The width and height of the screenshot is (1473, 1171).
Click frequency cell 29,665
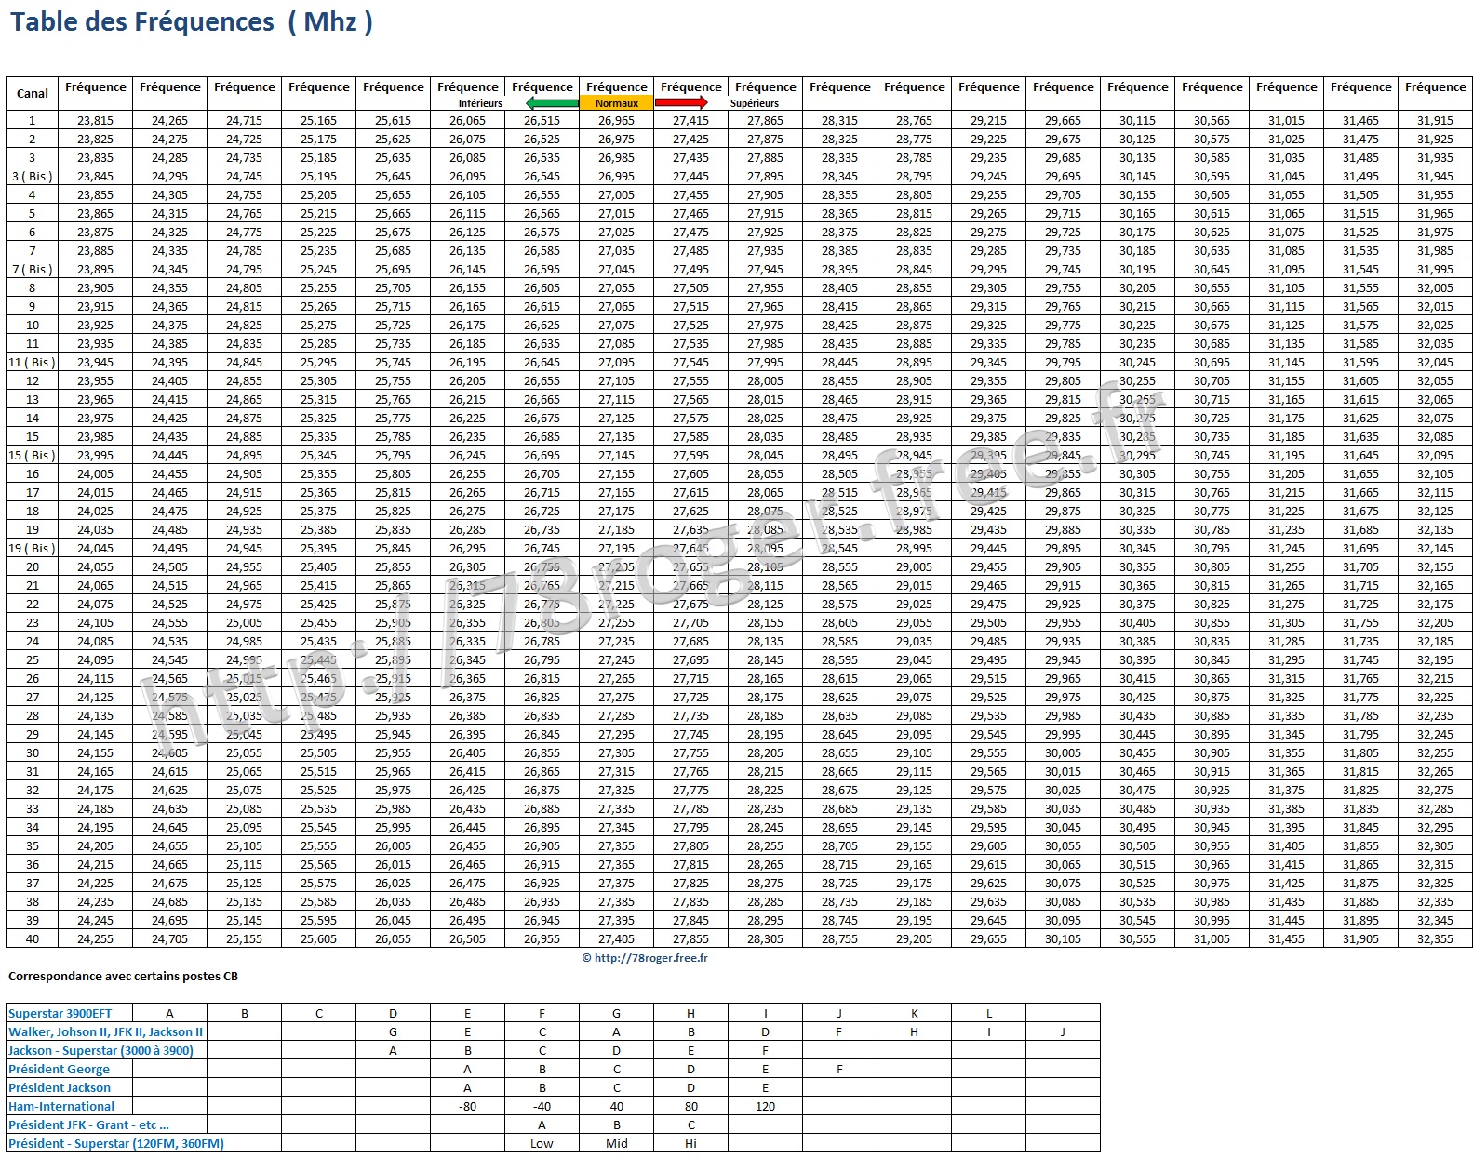point(1064,121)
